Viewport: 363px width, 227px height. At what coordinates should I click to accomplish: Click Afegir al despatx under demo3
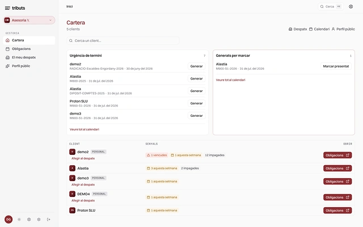[83, 184]
